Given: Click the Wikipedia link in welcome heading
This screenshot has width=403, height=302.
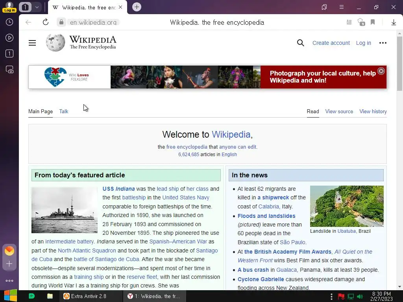Looking at the screenshot, I should point(231,134).
